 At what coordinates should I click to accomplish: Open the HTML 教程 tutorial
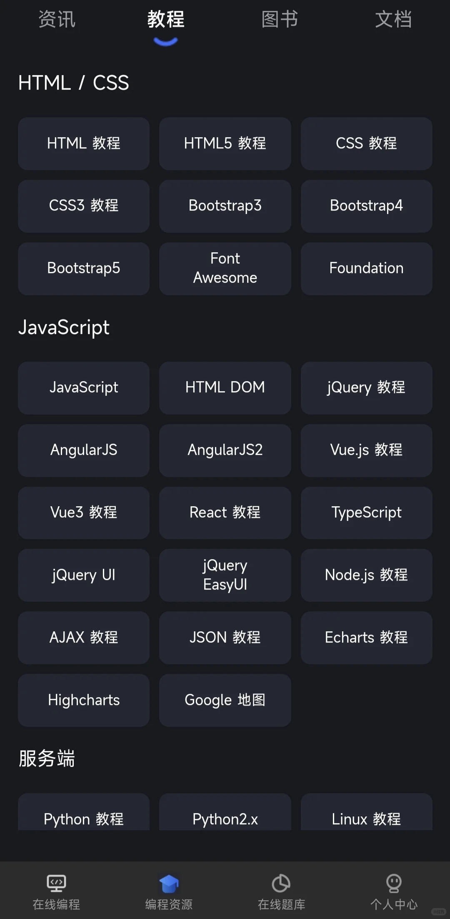(84, 143)
